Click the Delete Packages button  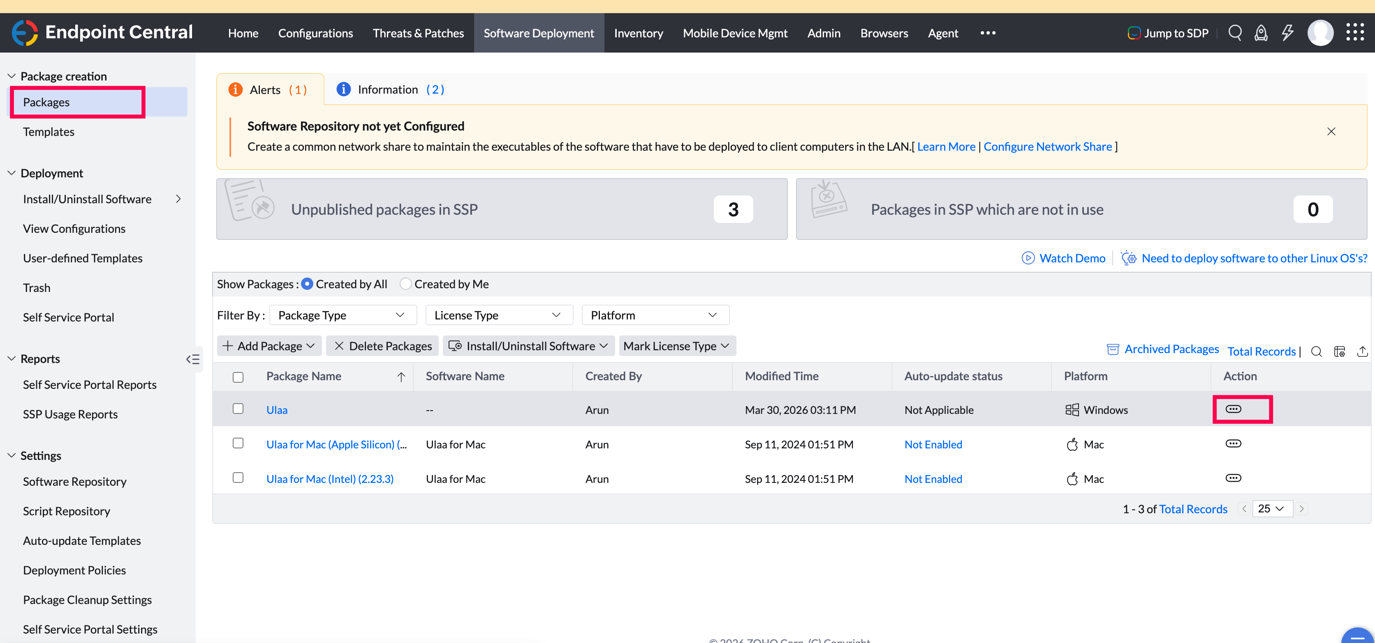[x=383, y=346]
